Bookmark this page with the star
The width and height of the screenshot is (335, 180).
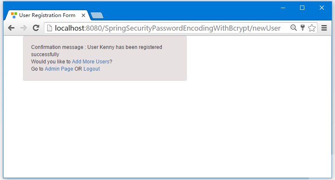(x=312, y=28)
